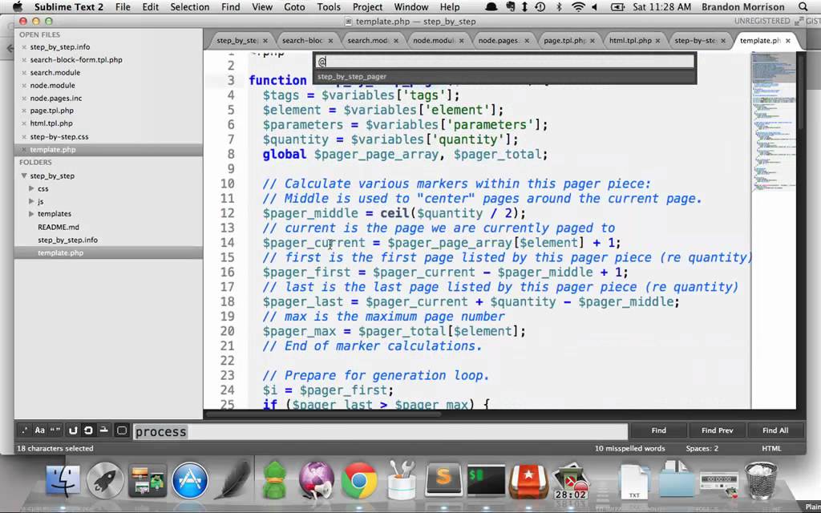Click the find field containing process
Image resolution: width=821 pixels, height=513 pixels.
(380, 431)
